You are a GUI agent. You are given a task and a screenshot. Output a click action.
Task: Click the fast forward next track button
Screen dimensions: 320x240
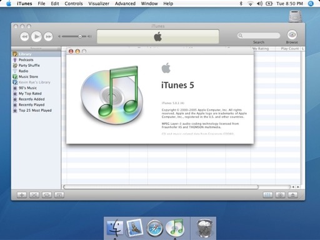click(48, 37)
